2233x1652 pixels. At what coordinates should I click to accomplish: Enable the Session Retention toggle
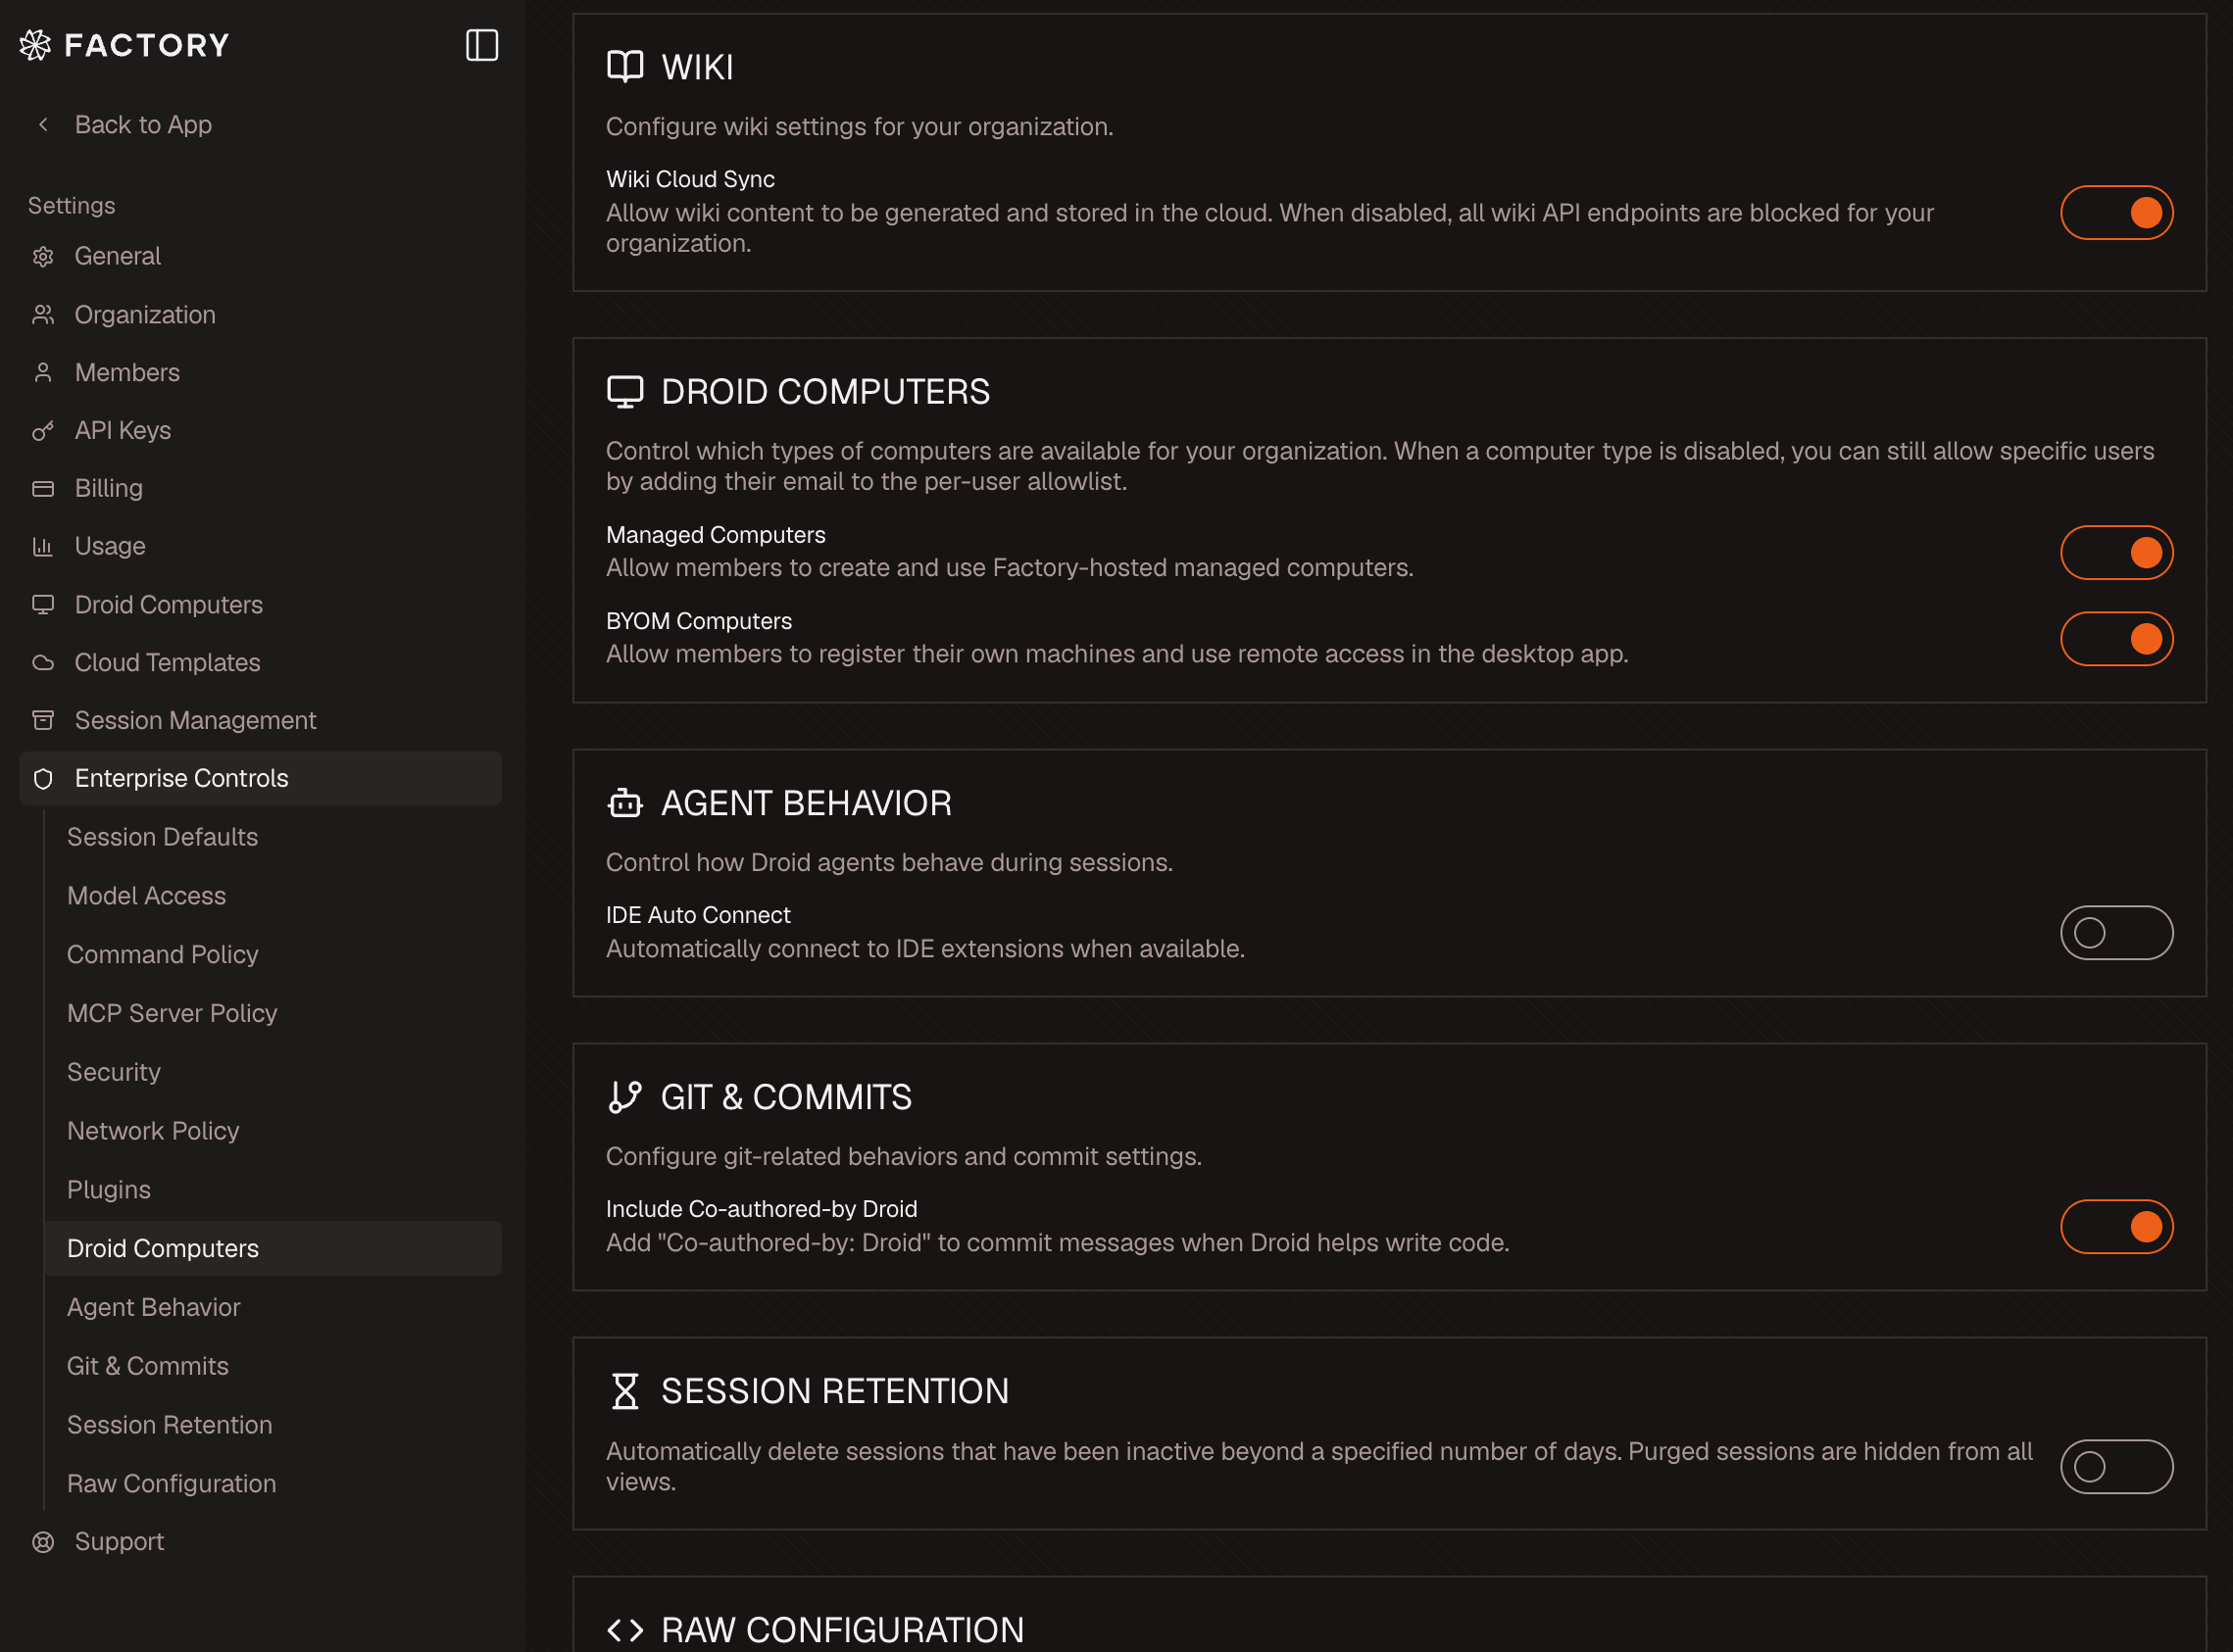(2117, 1466)
